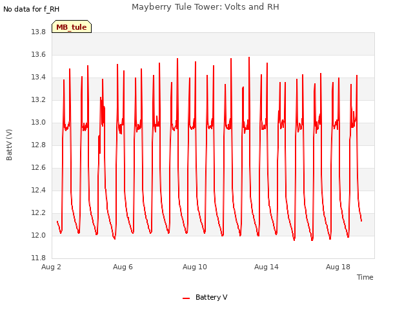
Task: Click the 12.8 y-axis tick label
Action: coord(38,145)
